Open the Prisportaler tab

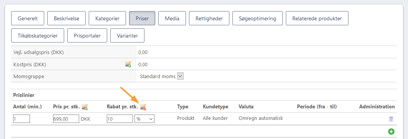(x=87, y=36)
